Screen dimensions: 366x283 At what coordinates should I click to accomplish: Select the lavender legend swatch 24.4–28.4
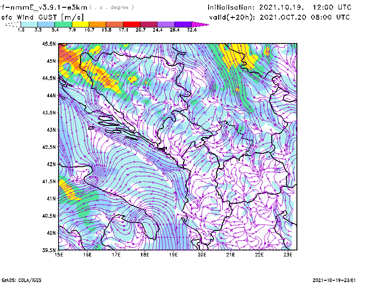pyautogui.click(x=166, y=24)
